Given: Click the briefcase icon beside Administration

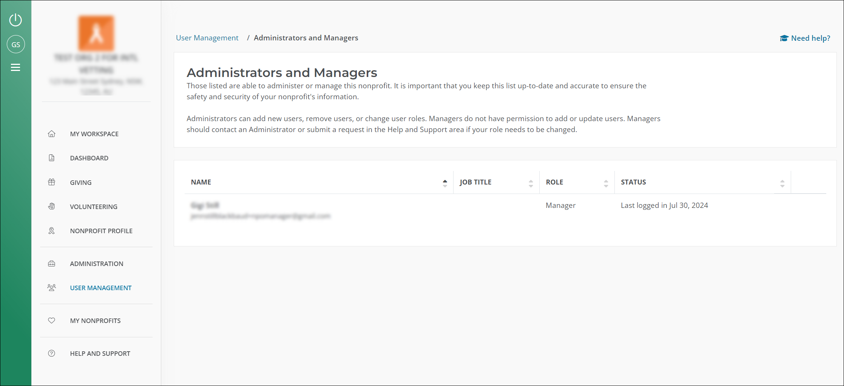Looking at the screenshot, I should (x=52, y=264).
